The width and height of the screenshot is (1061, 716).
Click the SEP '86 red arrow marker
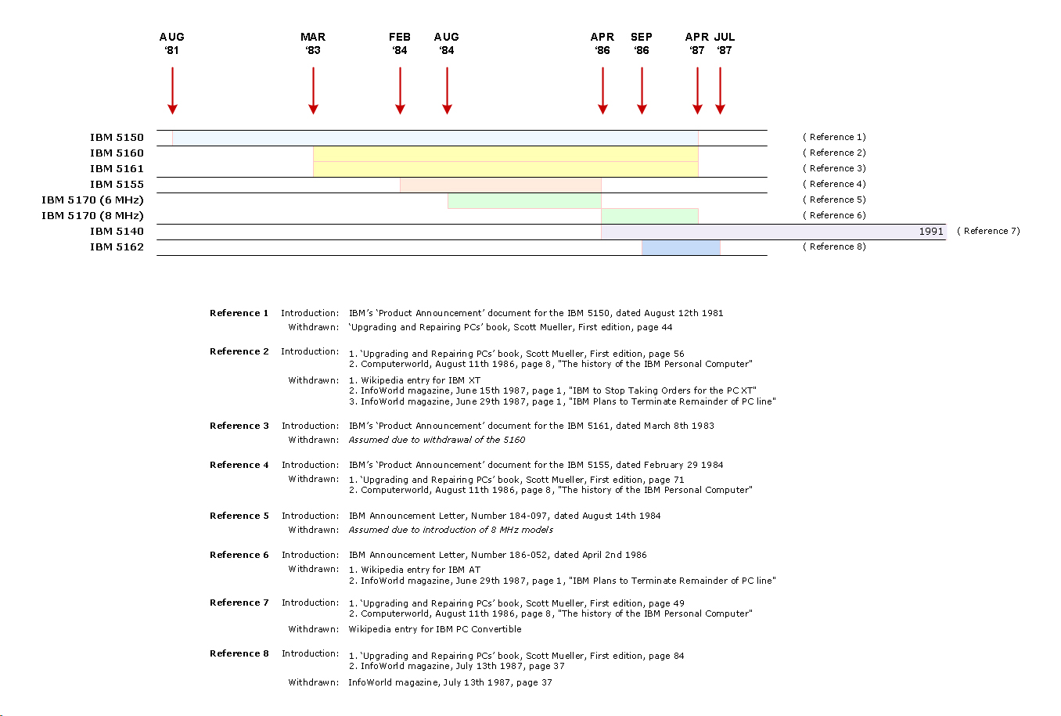pyautogui.click(x=642, y=91)
